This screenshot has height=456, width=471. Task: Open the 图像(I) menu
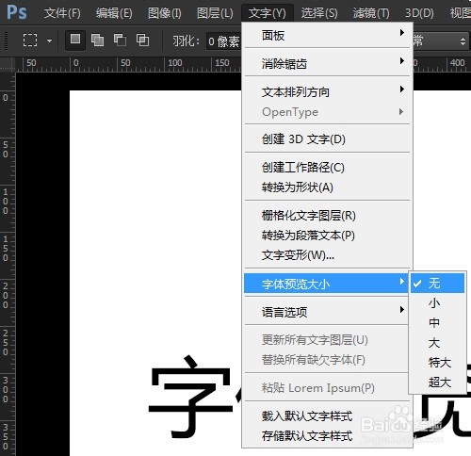pos(164,13)
